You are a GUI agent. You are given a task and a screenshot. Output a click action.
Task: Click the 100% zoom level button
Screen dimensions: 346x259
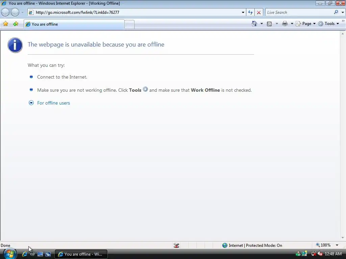tap(323, 245)
